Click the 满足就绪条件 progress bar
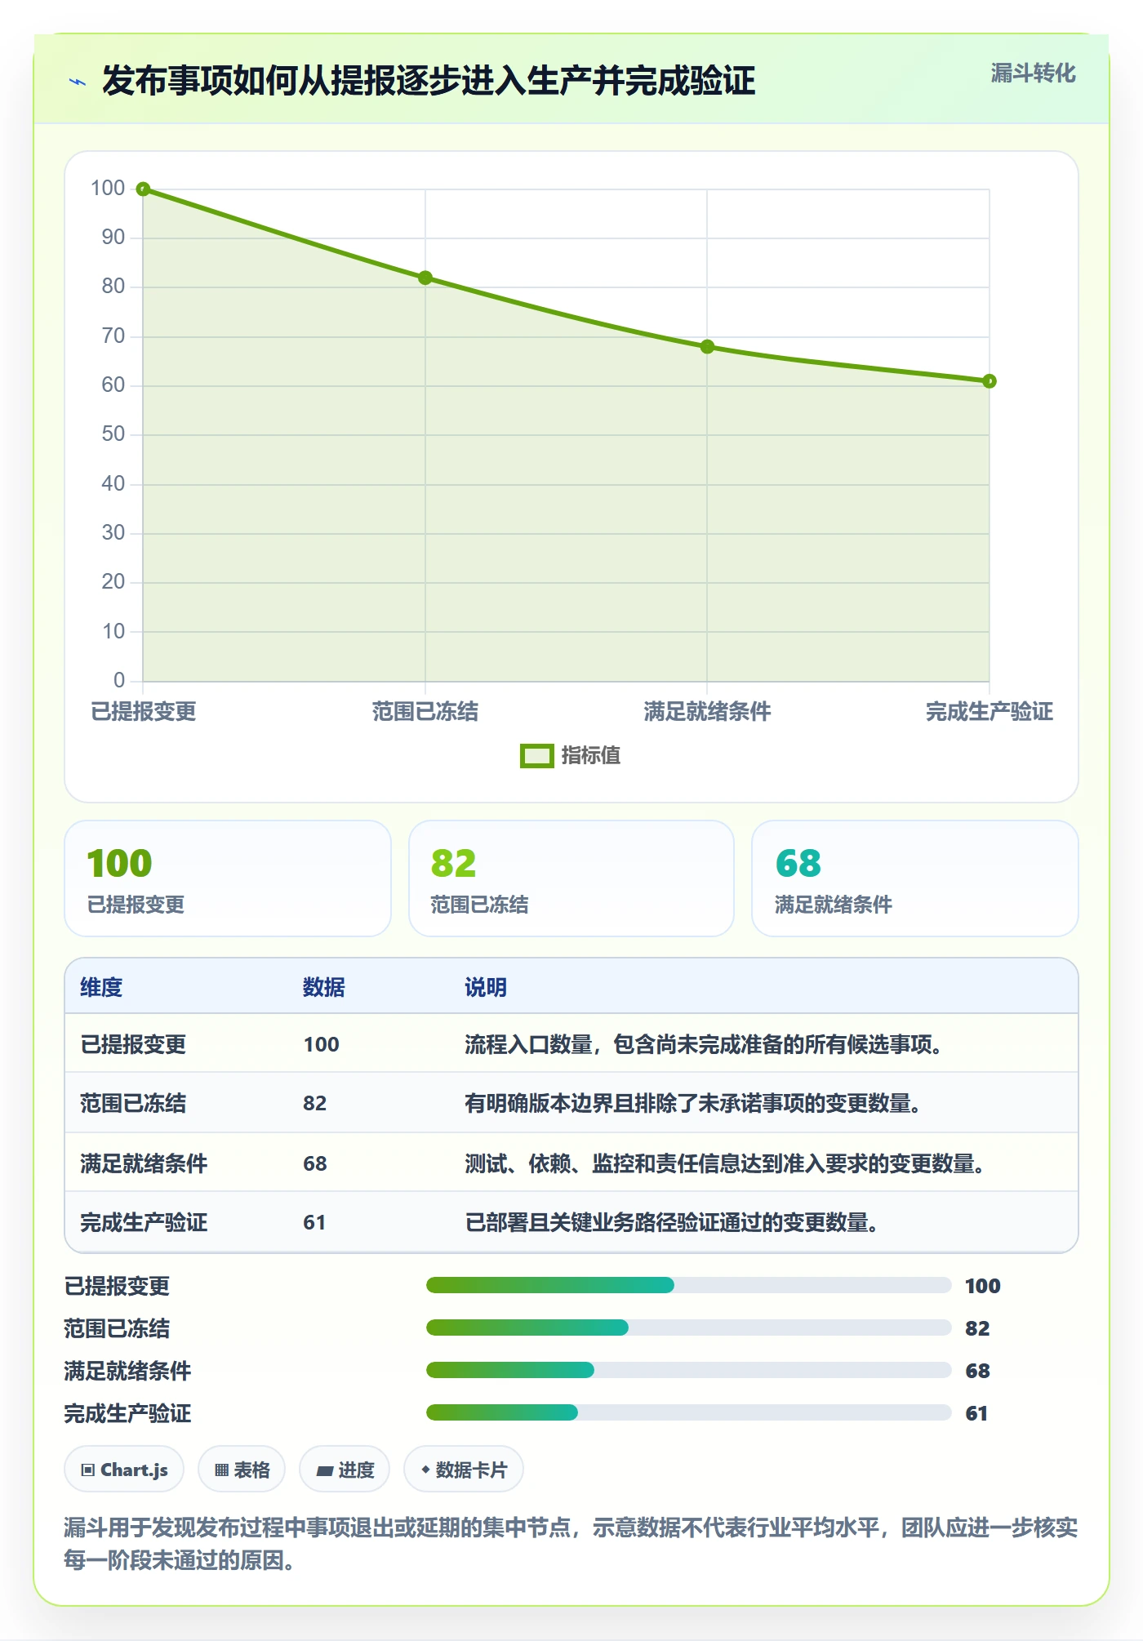The image size is (1143, 1641). click(689, 1370)
